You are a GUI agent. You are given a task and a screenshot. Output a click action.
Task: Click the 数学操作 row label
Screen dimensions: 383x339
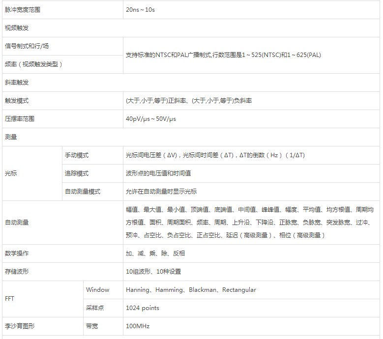click(17, 254)
